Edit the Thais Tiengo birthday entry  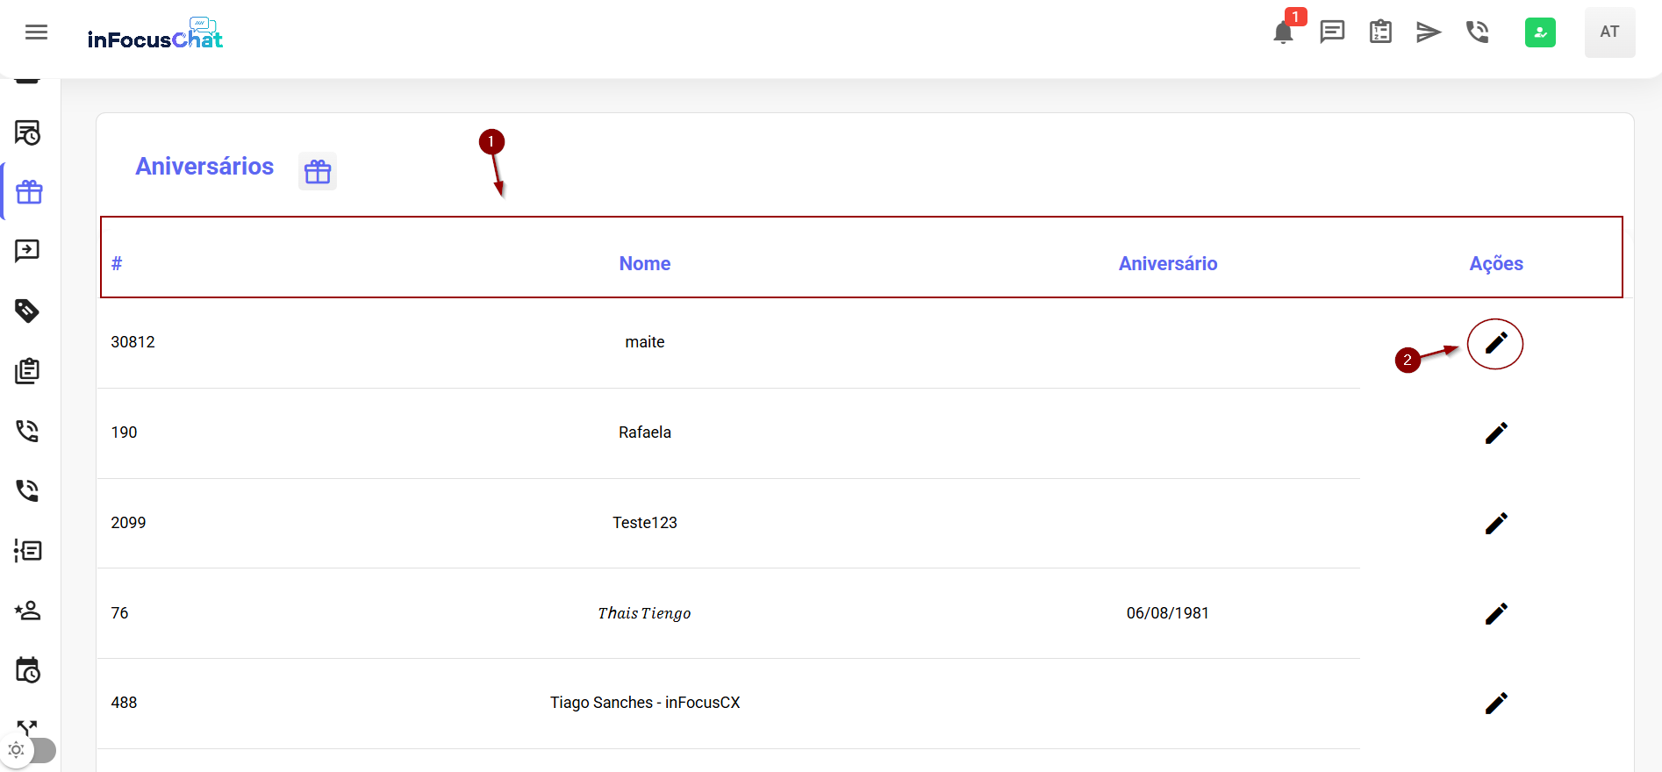click(1495, 613)
